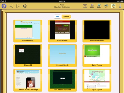The image size is (124, 93).
Task: Open the Avoid the Bug game
Action: pos(28,31)
